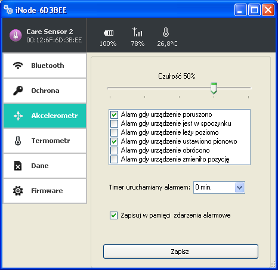Enable Alarm gdy urządzenie obrócono

114,150
